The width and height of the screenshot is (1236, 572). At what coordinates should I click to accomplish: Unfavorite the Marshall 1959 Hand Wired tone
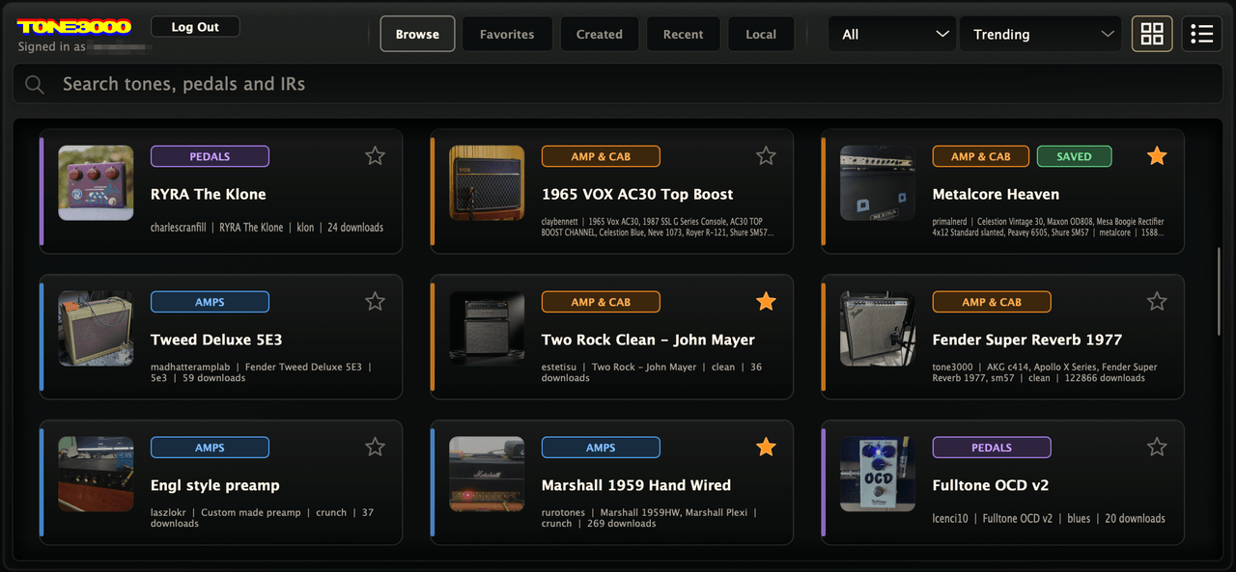766,447
